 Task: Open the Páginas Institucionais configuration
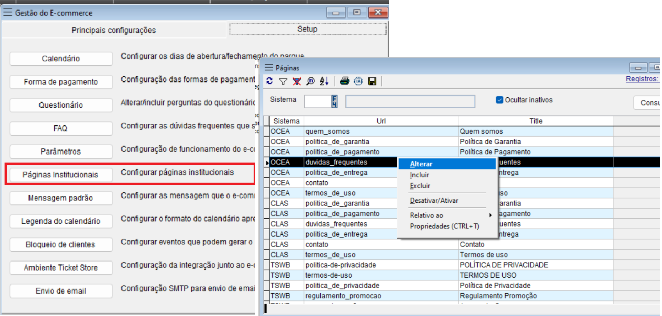pos(61,174)
